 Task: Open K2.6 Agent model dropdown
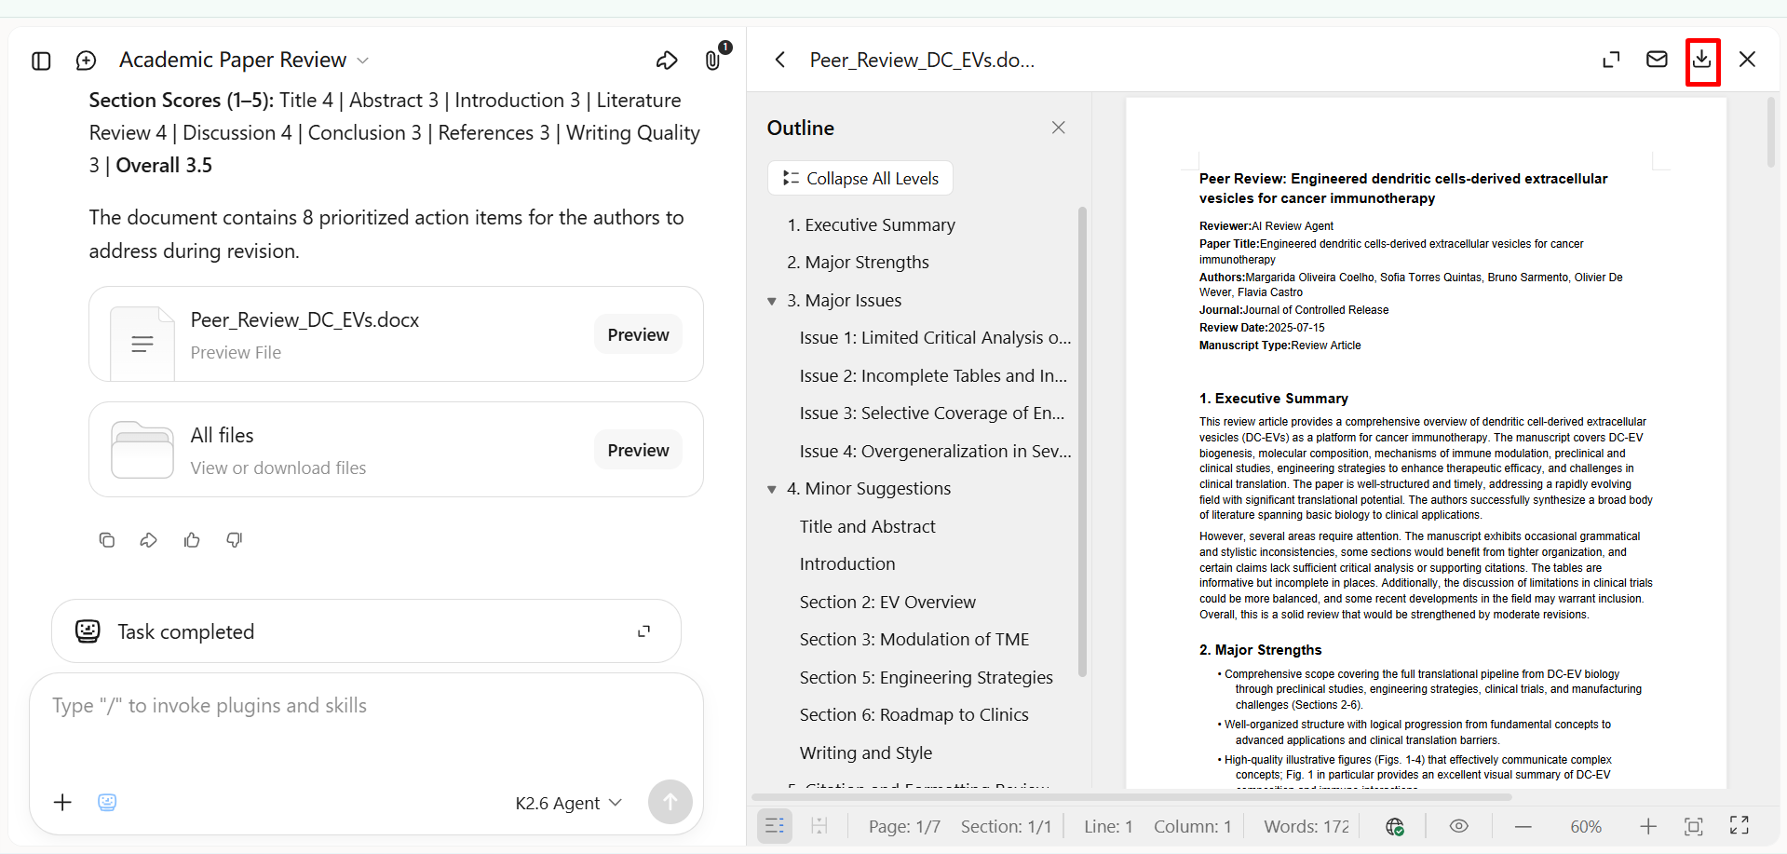pyautogui.click(x=568, y=803)
